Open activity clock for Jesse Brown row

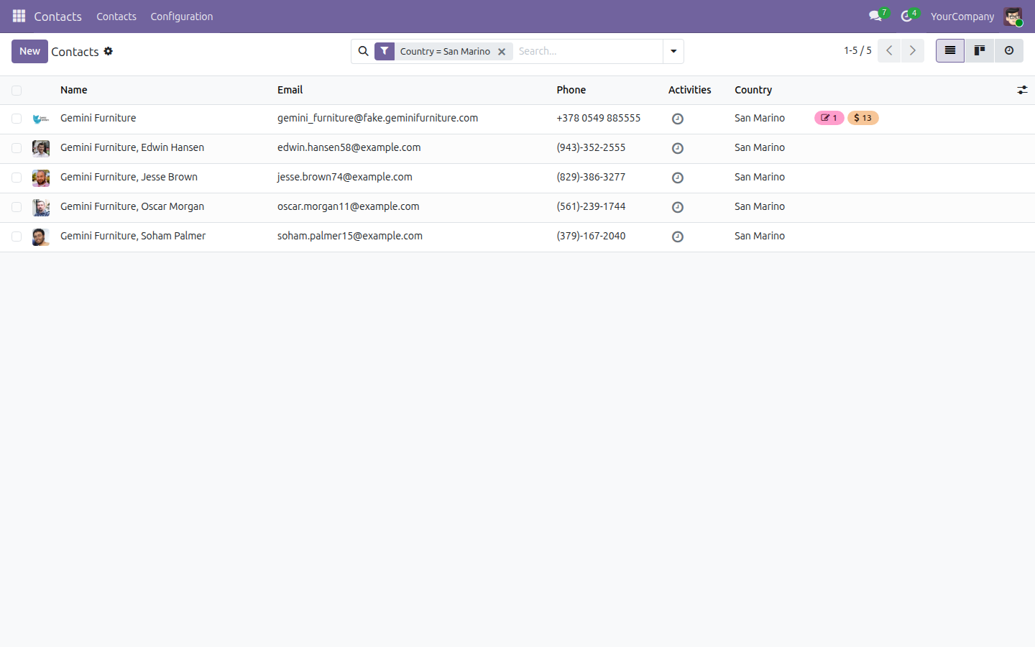[x=677, y=178]
